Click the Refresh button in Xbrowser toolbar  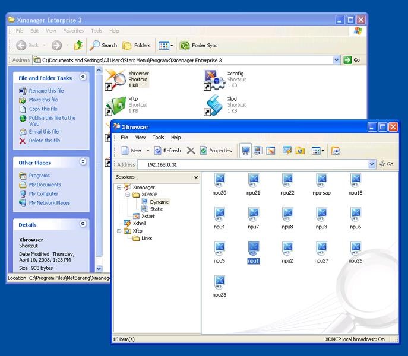tap(167, 151)
